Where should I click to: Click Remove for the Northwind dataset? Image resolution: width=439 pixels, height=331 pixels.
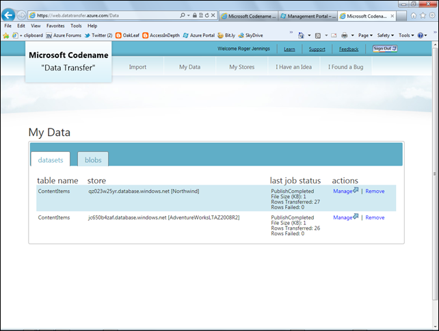click(375, 191)
